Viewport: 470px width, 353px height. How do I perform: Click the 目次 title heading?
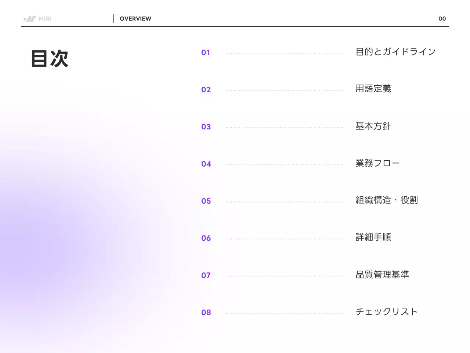point(50,58)
